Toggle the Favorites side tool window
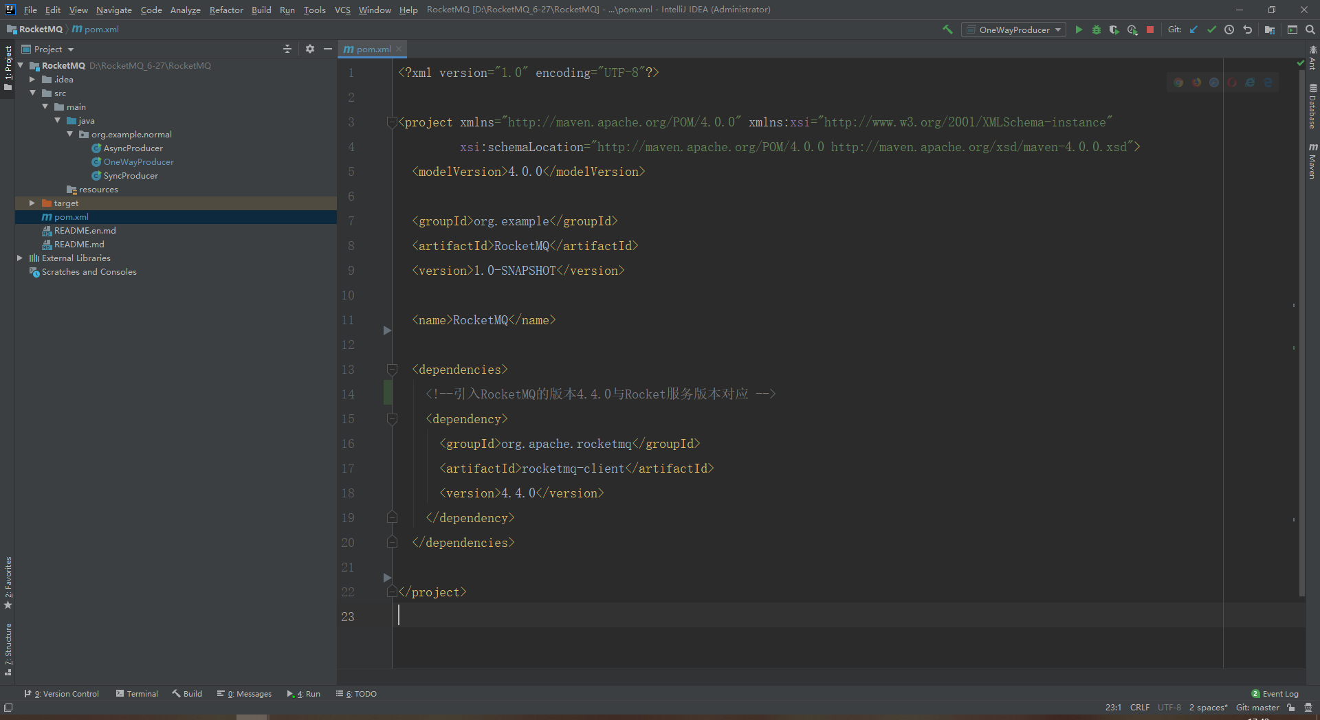Image resolution: width=1320 pixels, height=720 pixels. [x=8, y=583]
